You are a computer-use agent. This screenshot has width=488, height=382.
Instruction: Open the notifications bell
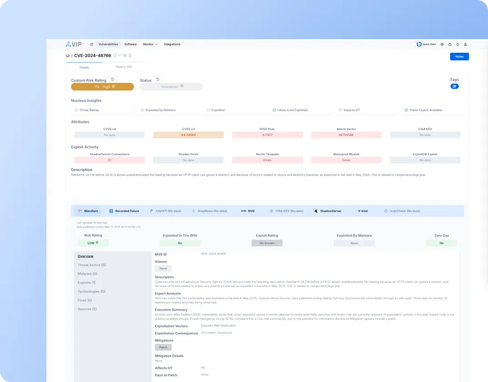tap(457, 44)
